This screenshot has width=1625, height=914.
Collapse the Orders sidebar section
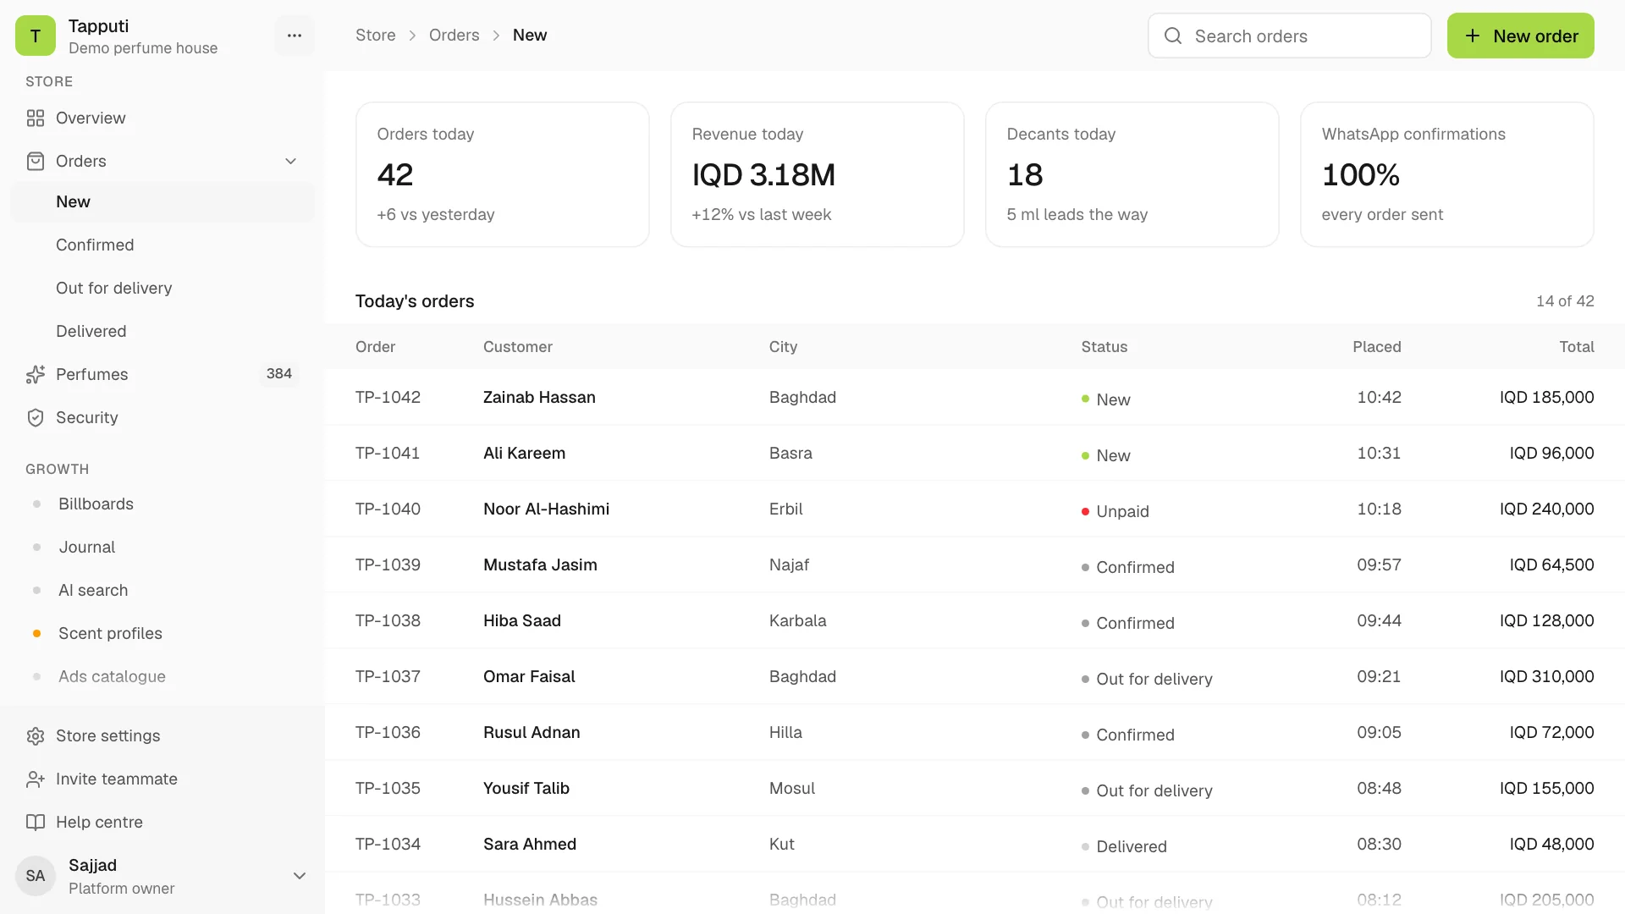click(x=290, y=162)
